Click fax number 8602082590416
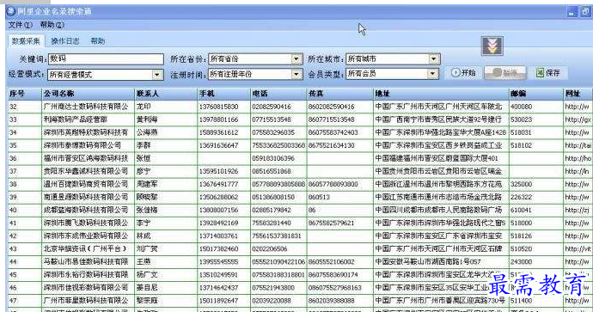Image resolution: width=593 pixels, height=312 pixels. 331,107
